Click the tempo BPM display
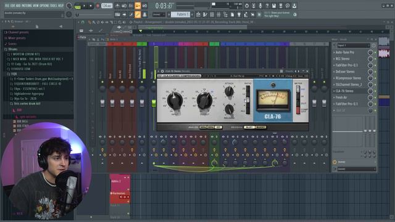The width and height of the screenshot is (395, 222). [107, 6]
